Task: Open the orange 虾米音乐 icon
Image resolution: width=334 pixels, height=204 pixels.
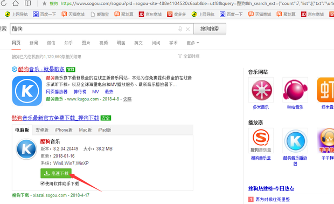Action: [325, 90]
